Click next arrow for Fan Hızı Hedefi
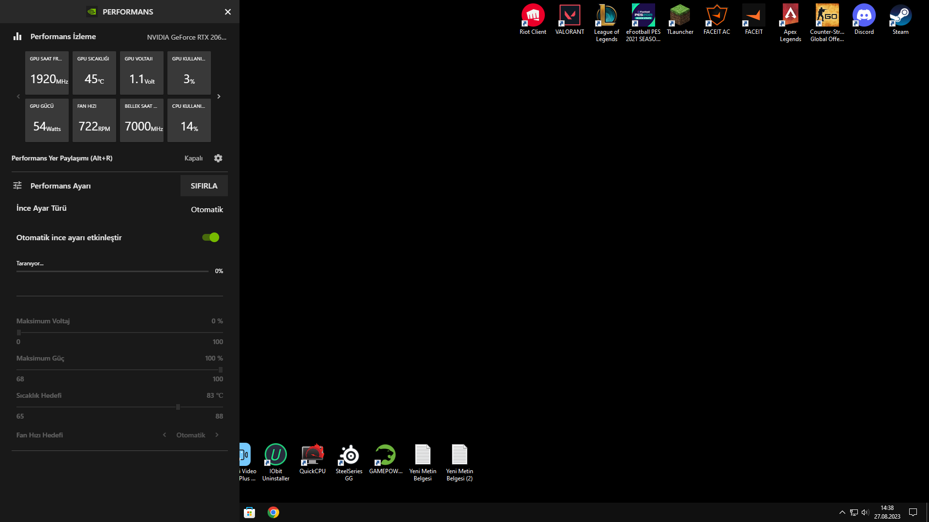Viewport: 929px width, 522px height. 217,435
